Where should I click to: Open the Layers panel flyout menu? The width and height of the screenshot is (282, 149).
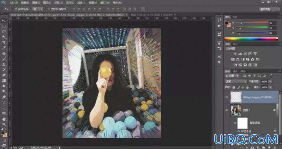tap(279, 71)
